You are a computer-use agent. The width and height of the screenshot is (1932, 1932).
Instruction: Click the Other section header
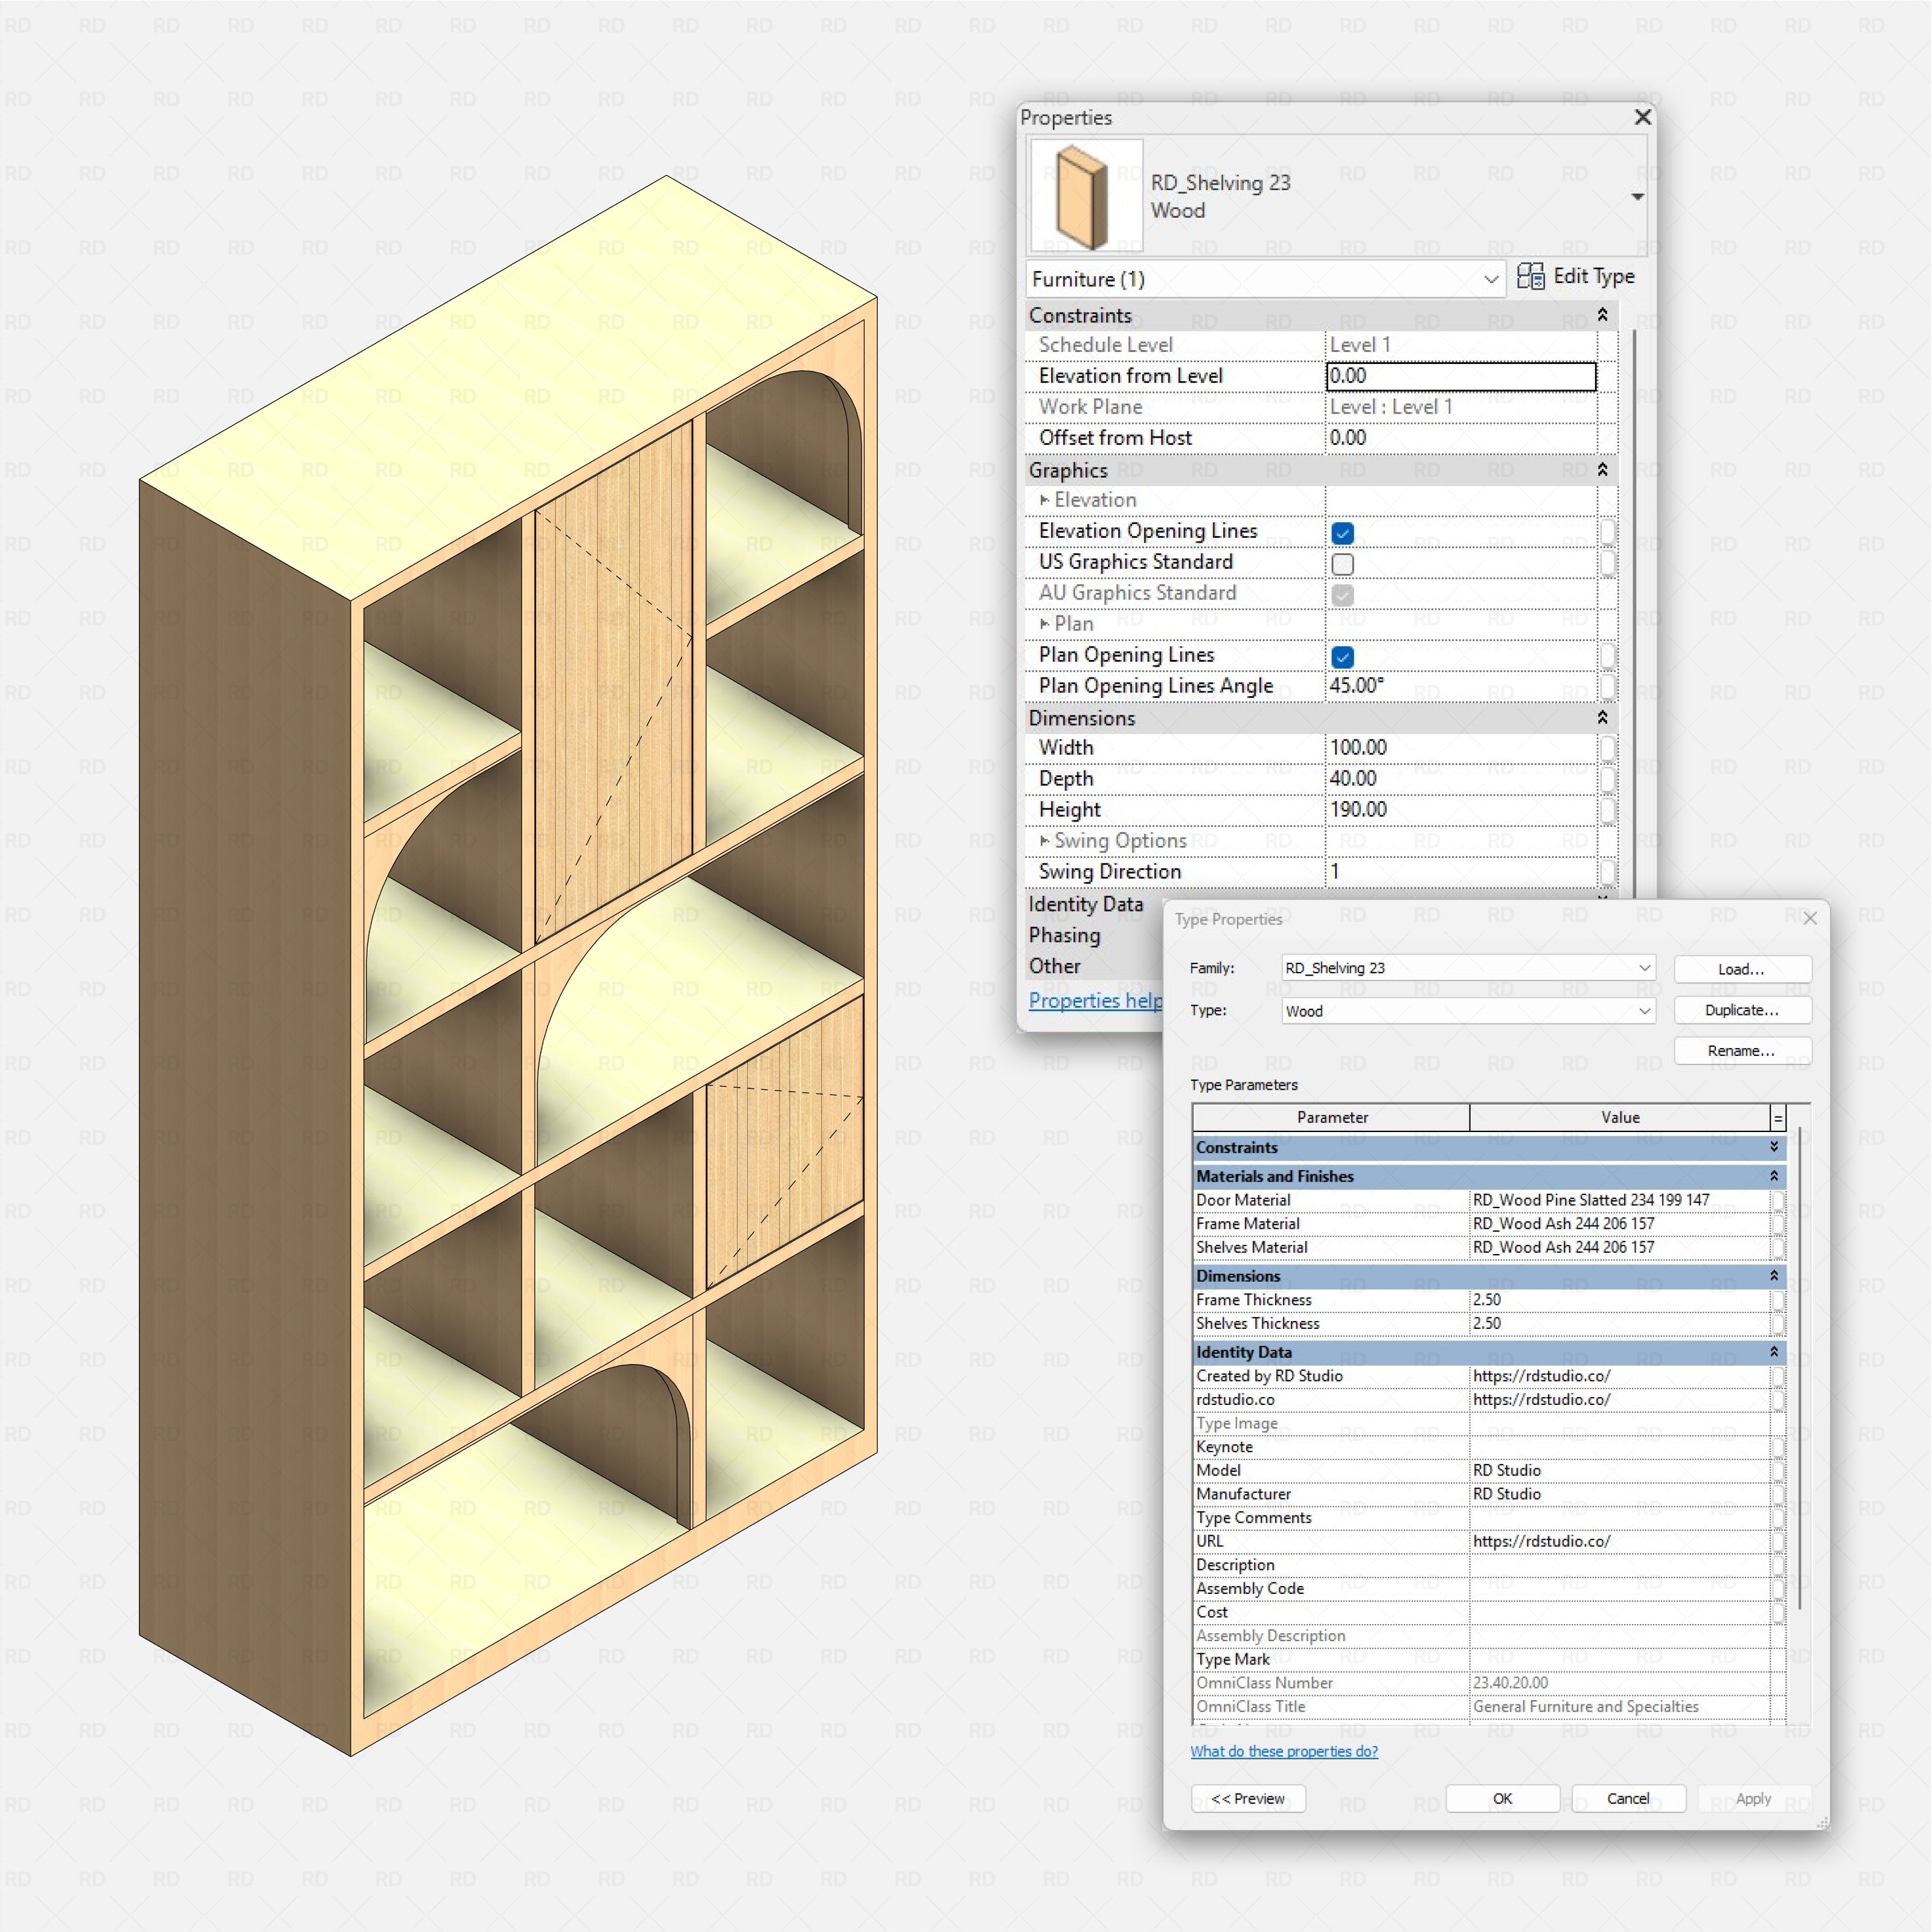pos(1054,967)
